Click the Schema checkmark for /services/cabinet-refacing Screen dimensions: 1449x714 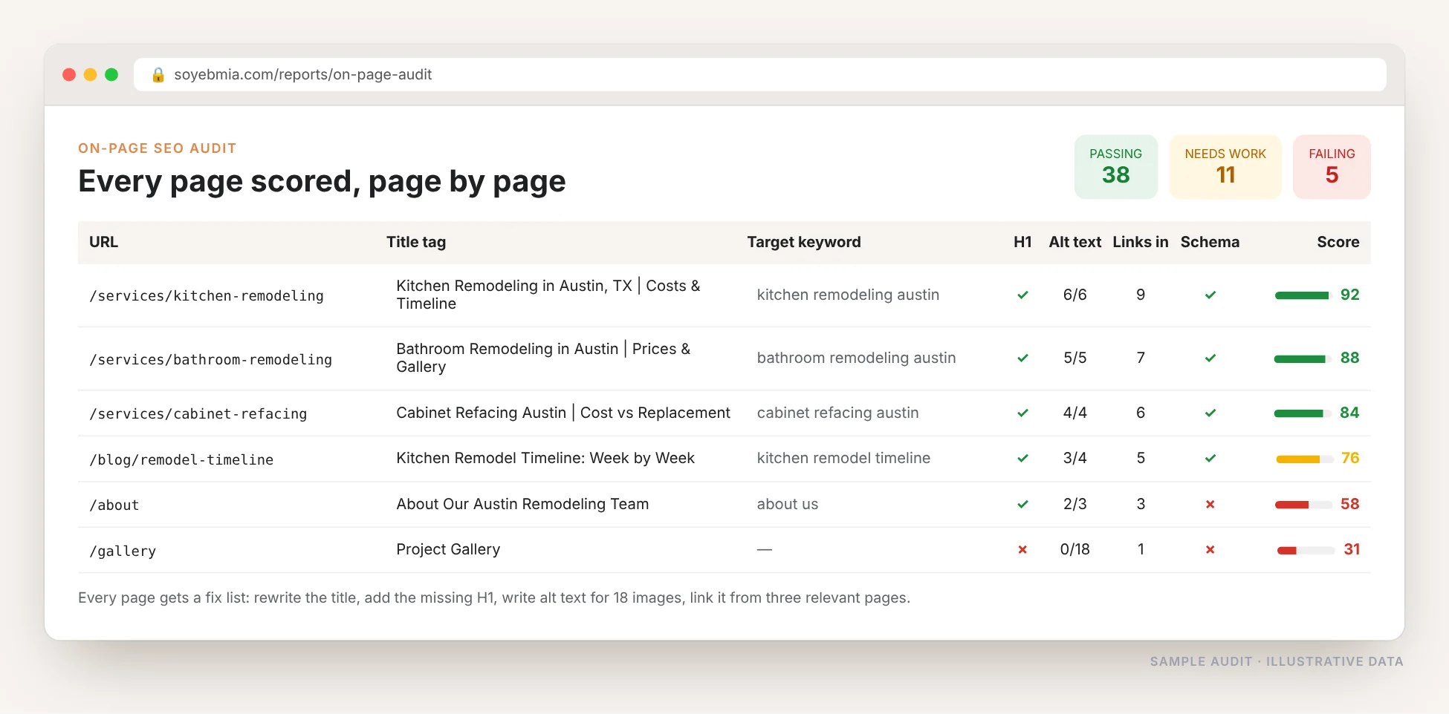tap(1210, 413)
